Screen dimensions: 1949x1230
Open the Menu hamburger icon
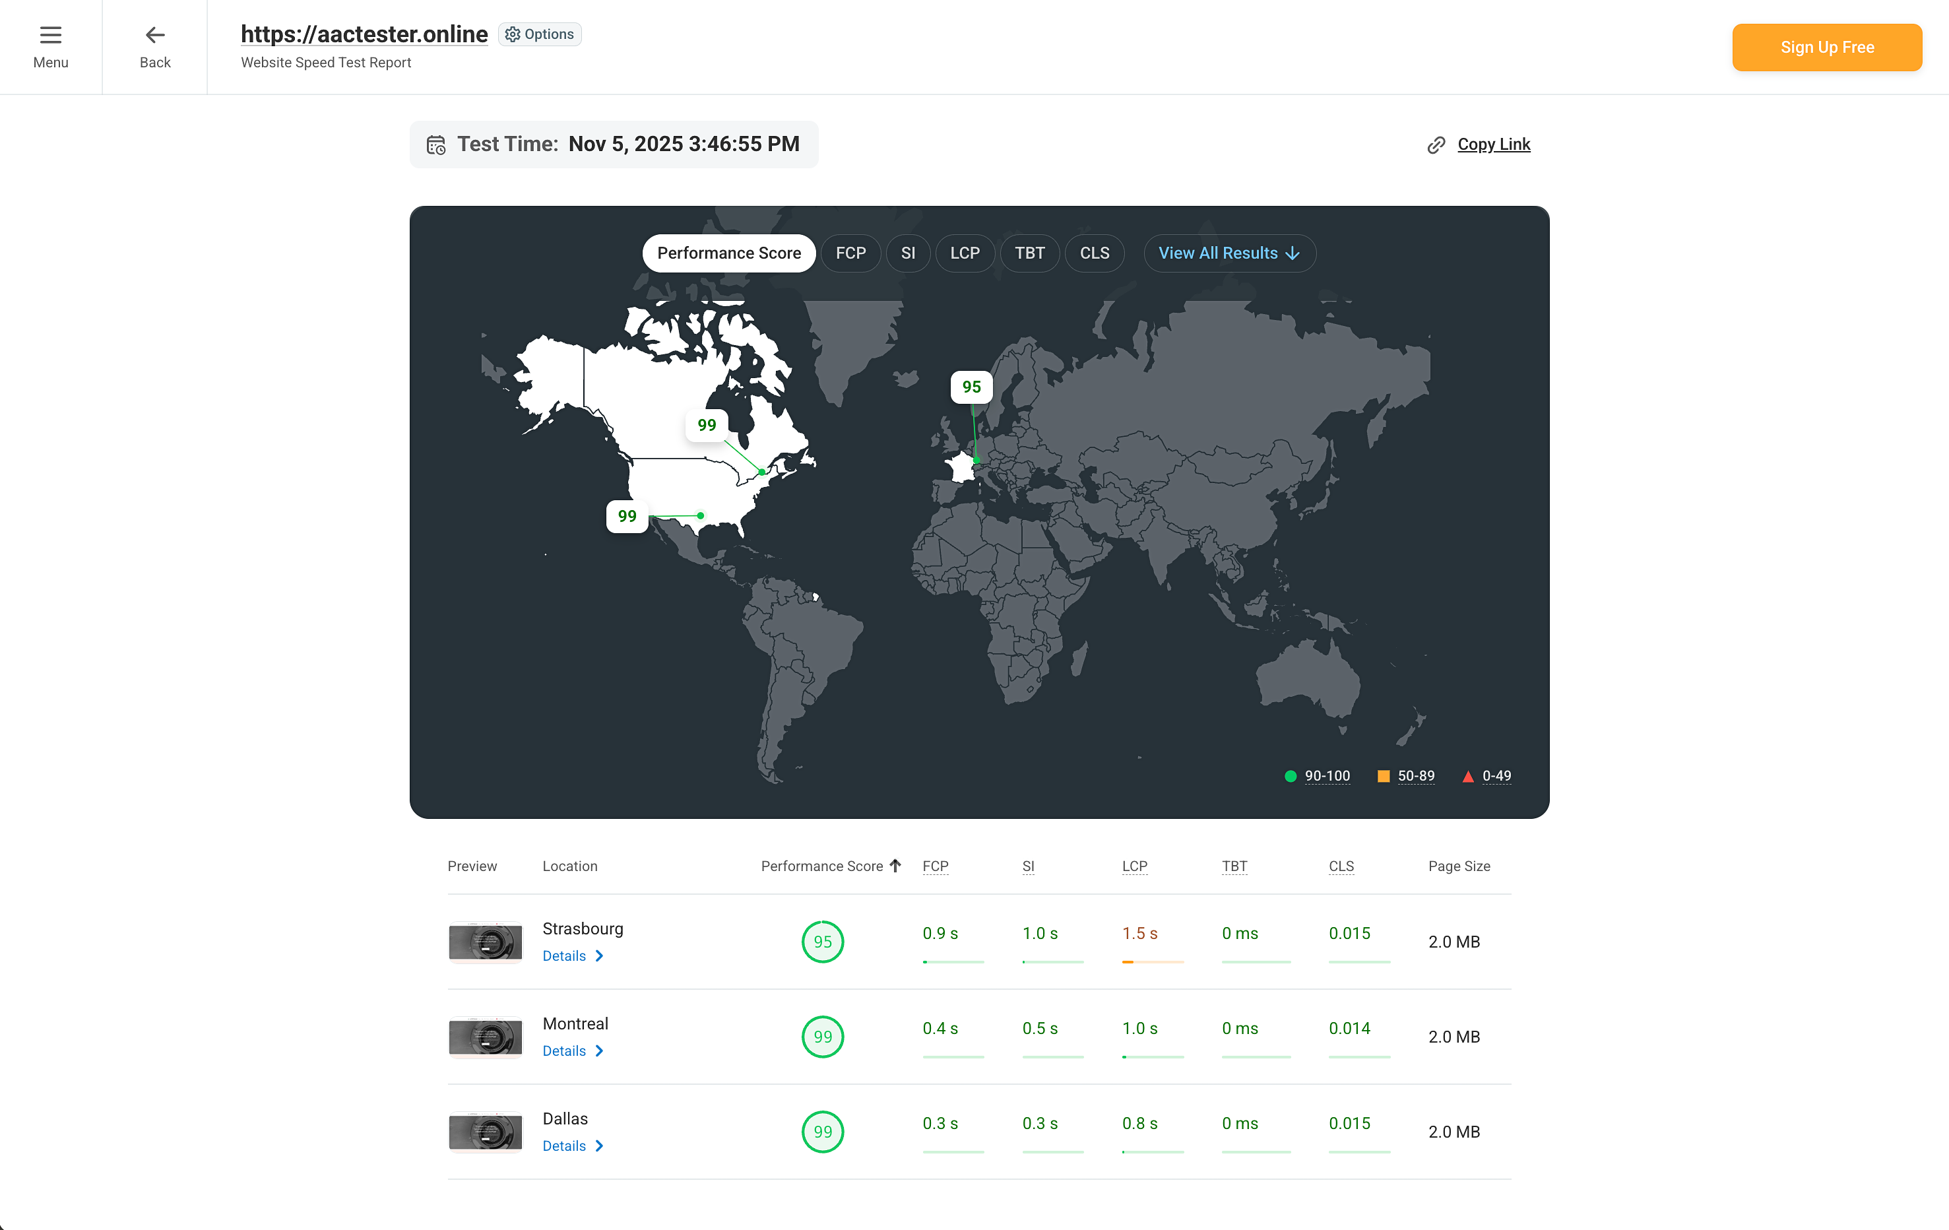pos(50,36)
